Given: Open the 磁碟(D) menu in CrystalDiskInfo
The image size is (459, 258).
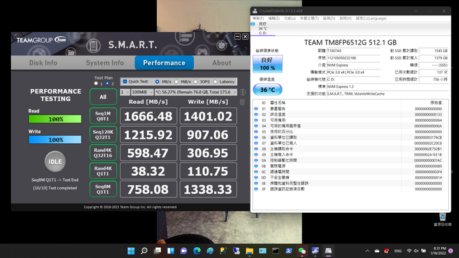Looking at the screenshot, I should point(329,18).
